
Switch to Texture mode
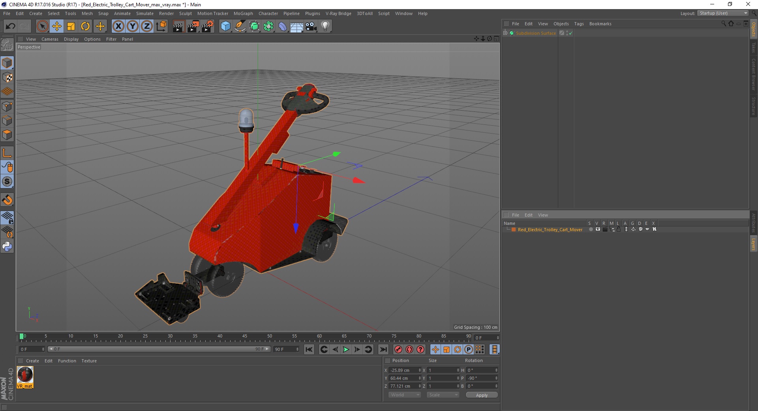7,77
